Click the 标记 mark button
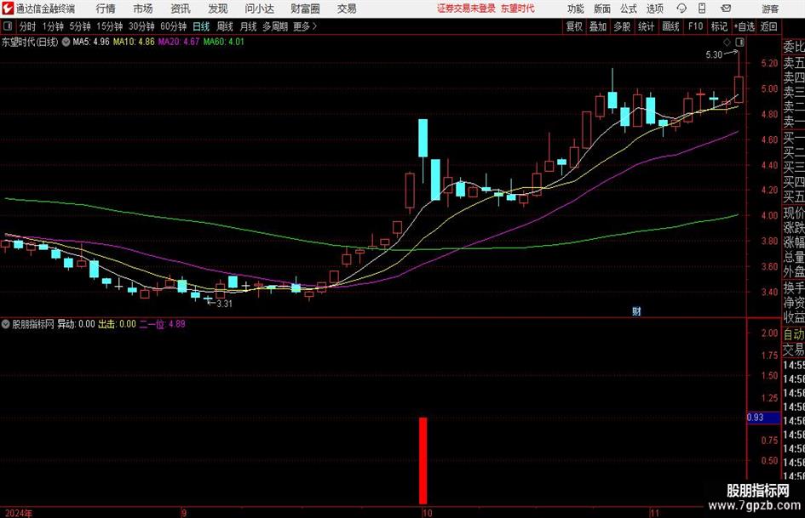Viewport: 805px width, 518px height. point(719,26)
